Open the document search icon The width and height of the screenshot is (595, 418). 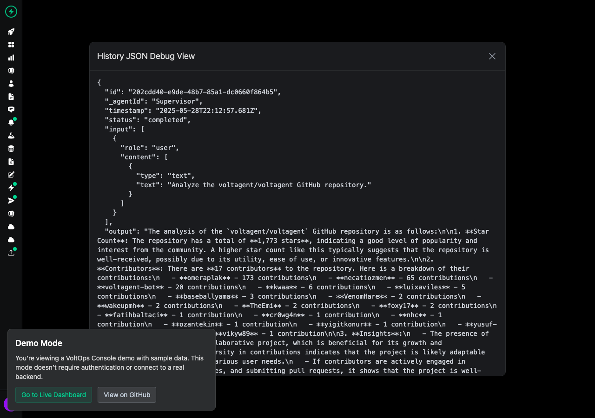11,162
